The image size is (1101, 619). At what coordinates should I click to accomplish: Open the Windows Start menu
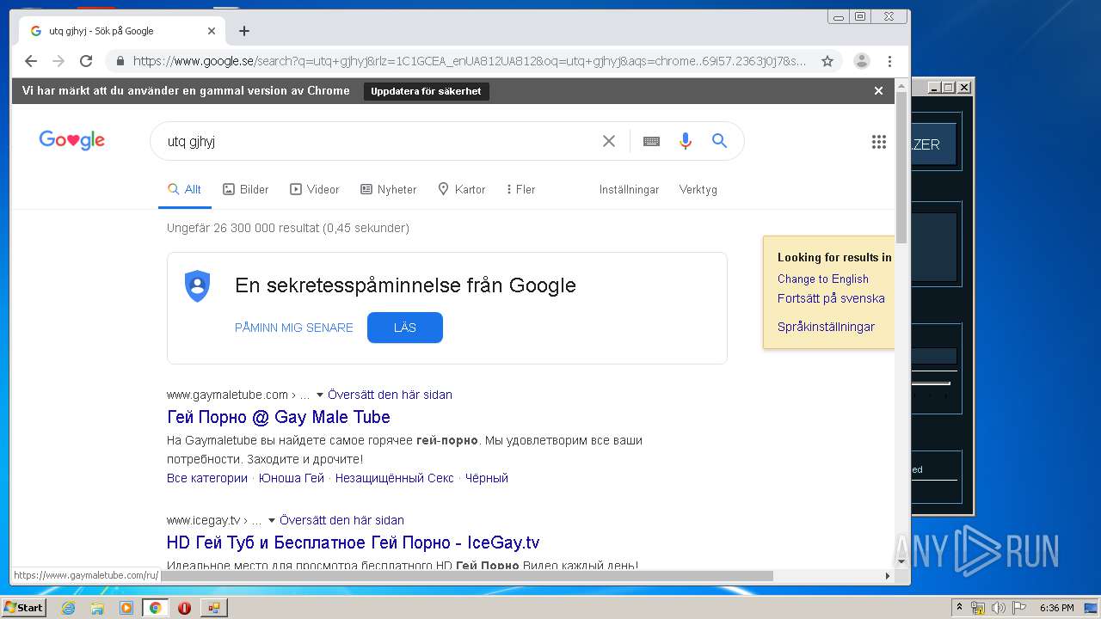click(24, 607)
